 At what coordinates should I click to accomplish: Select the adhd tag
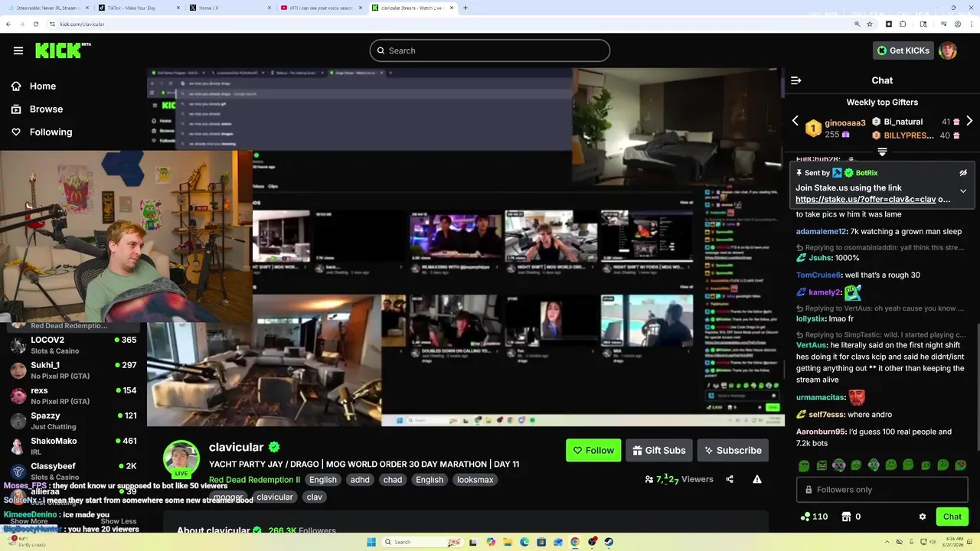point(360,480)
